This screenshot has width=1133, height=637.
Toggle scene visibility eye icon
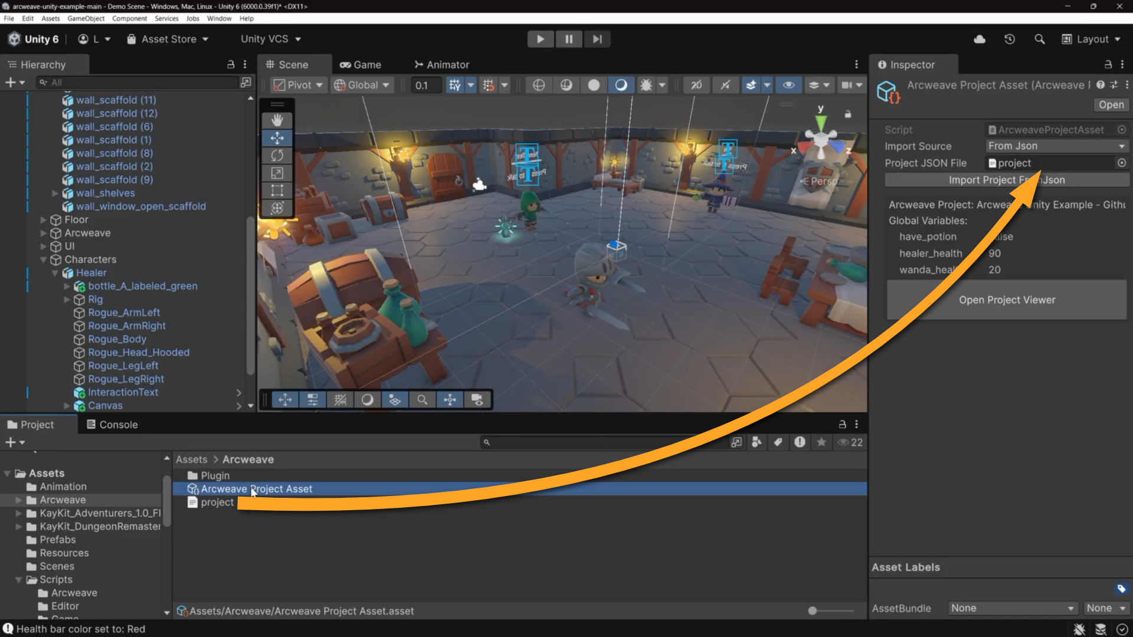click(x=788, y=85)
